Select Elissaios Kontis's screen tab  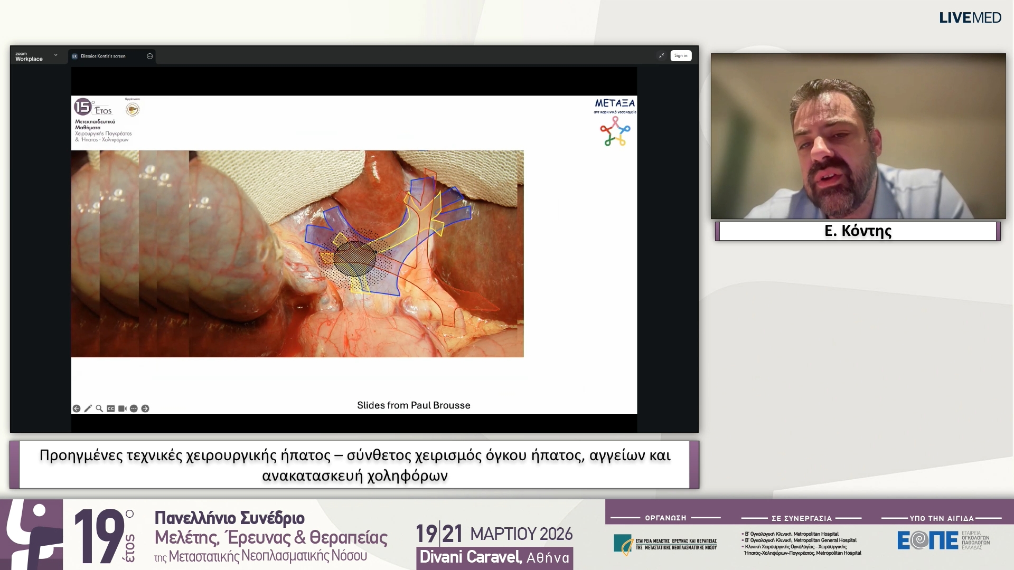104,56
